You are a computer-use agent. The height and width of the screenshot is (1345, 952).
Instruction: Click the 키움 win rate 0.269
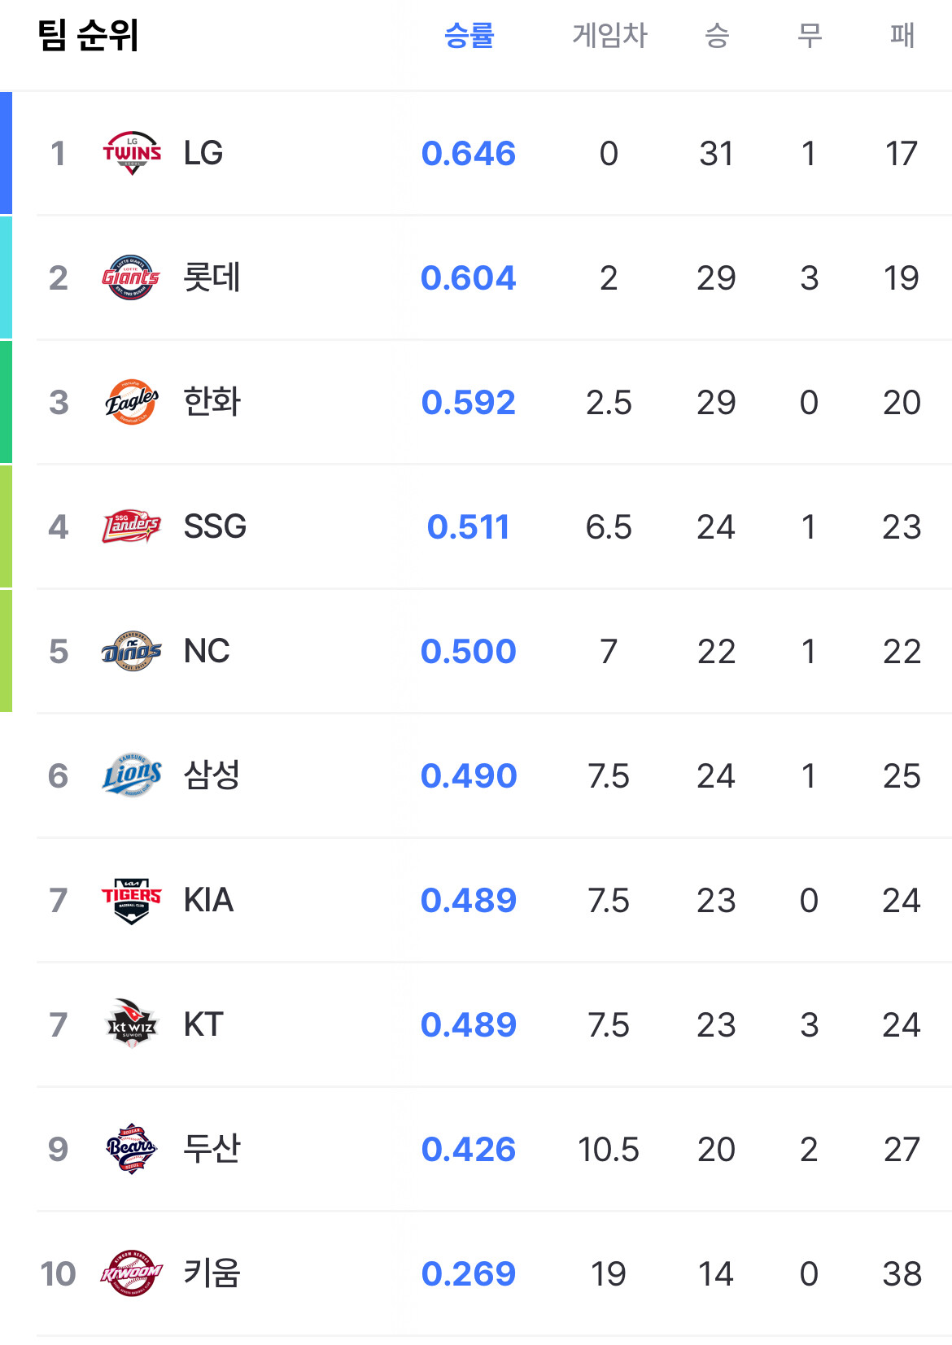coord(469,1273)
